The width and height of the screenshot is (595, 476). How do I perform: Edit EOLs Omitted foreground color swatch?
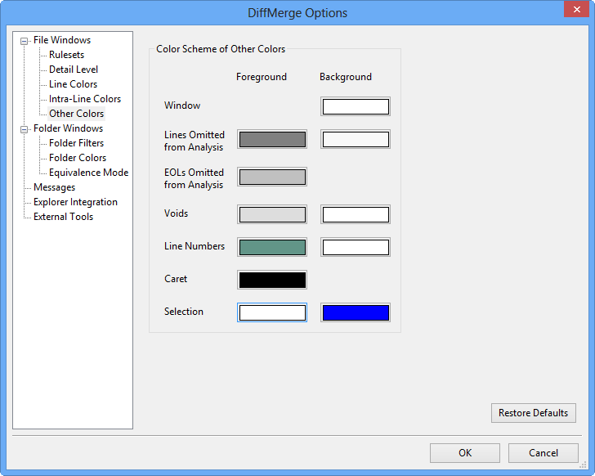point(272,177)
